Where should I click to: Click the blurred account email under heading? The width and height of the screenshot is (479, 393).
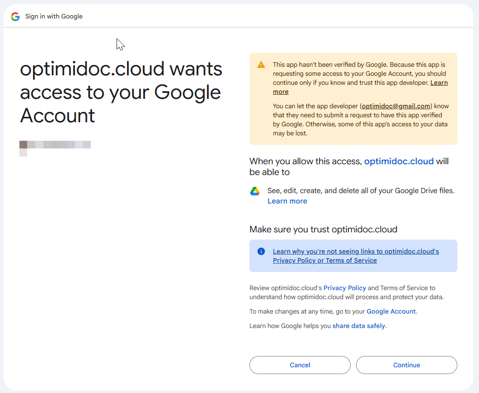pyautogui.click(x=55, y=145)
